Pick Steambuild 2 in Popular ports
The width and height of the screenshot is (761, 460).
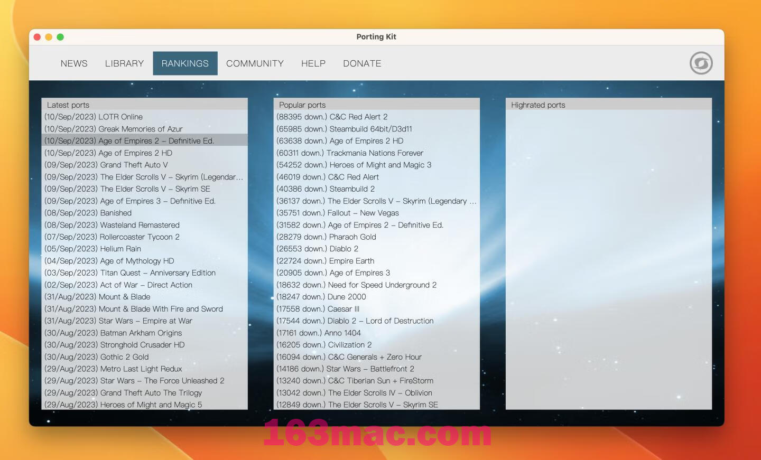(x=377, y=189)
